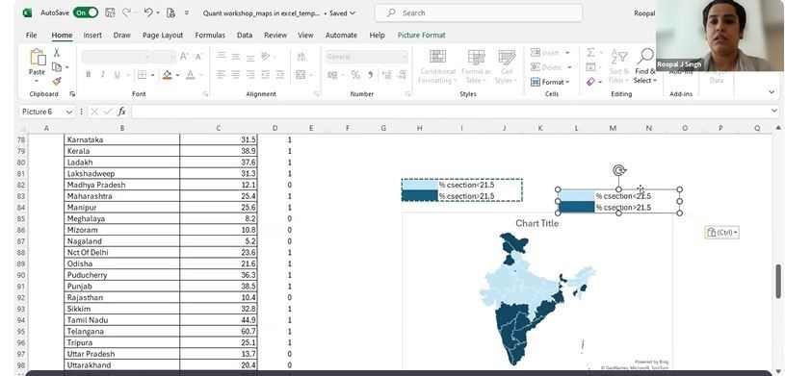The width and height of the screenshot is (785, 376).
Task: Open Find & Select menu
Action: [645, 66]
